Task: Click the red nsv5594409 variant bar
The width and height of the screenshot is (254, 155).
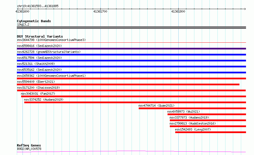Action: pos(128,84)
